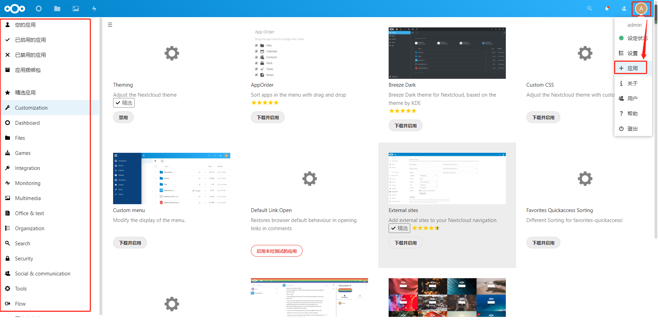Viewport: 658px width, 321px height.
Task: Click 下载并启用 for Custom CSS
Action: click(543, 118)
